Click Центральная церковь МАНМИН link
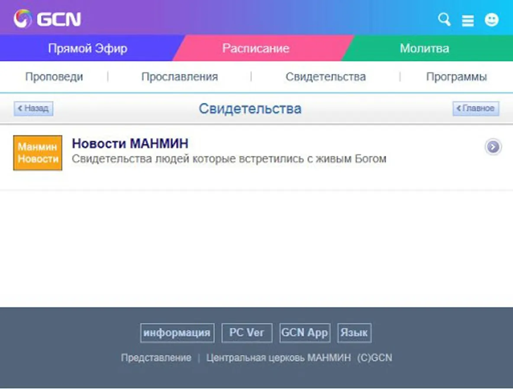Screen dimensions: 513x389 [x=278, y=357]
